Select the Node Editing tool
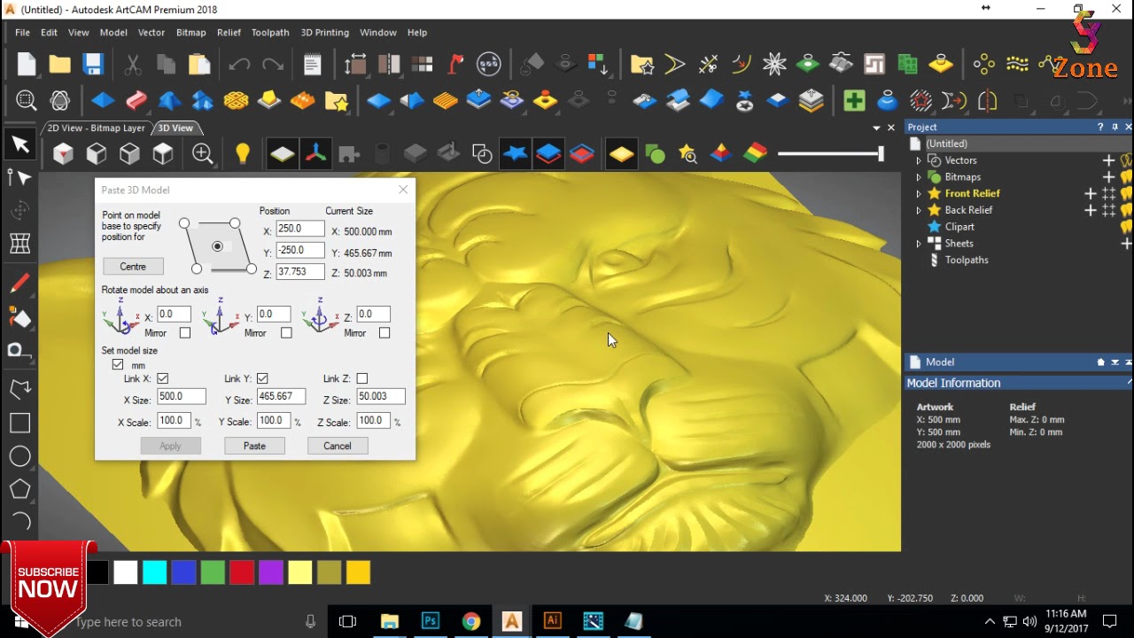The height and width of the screenshot is (638, 1134). pos(20,177)
